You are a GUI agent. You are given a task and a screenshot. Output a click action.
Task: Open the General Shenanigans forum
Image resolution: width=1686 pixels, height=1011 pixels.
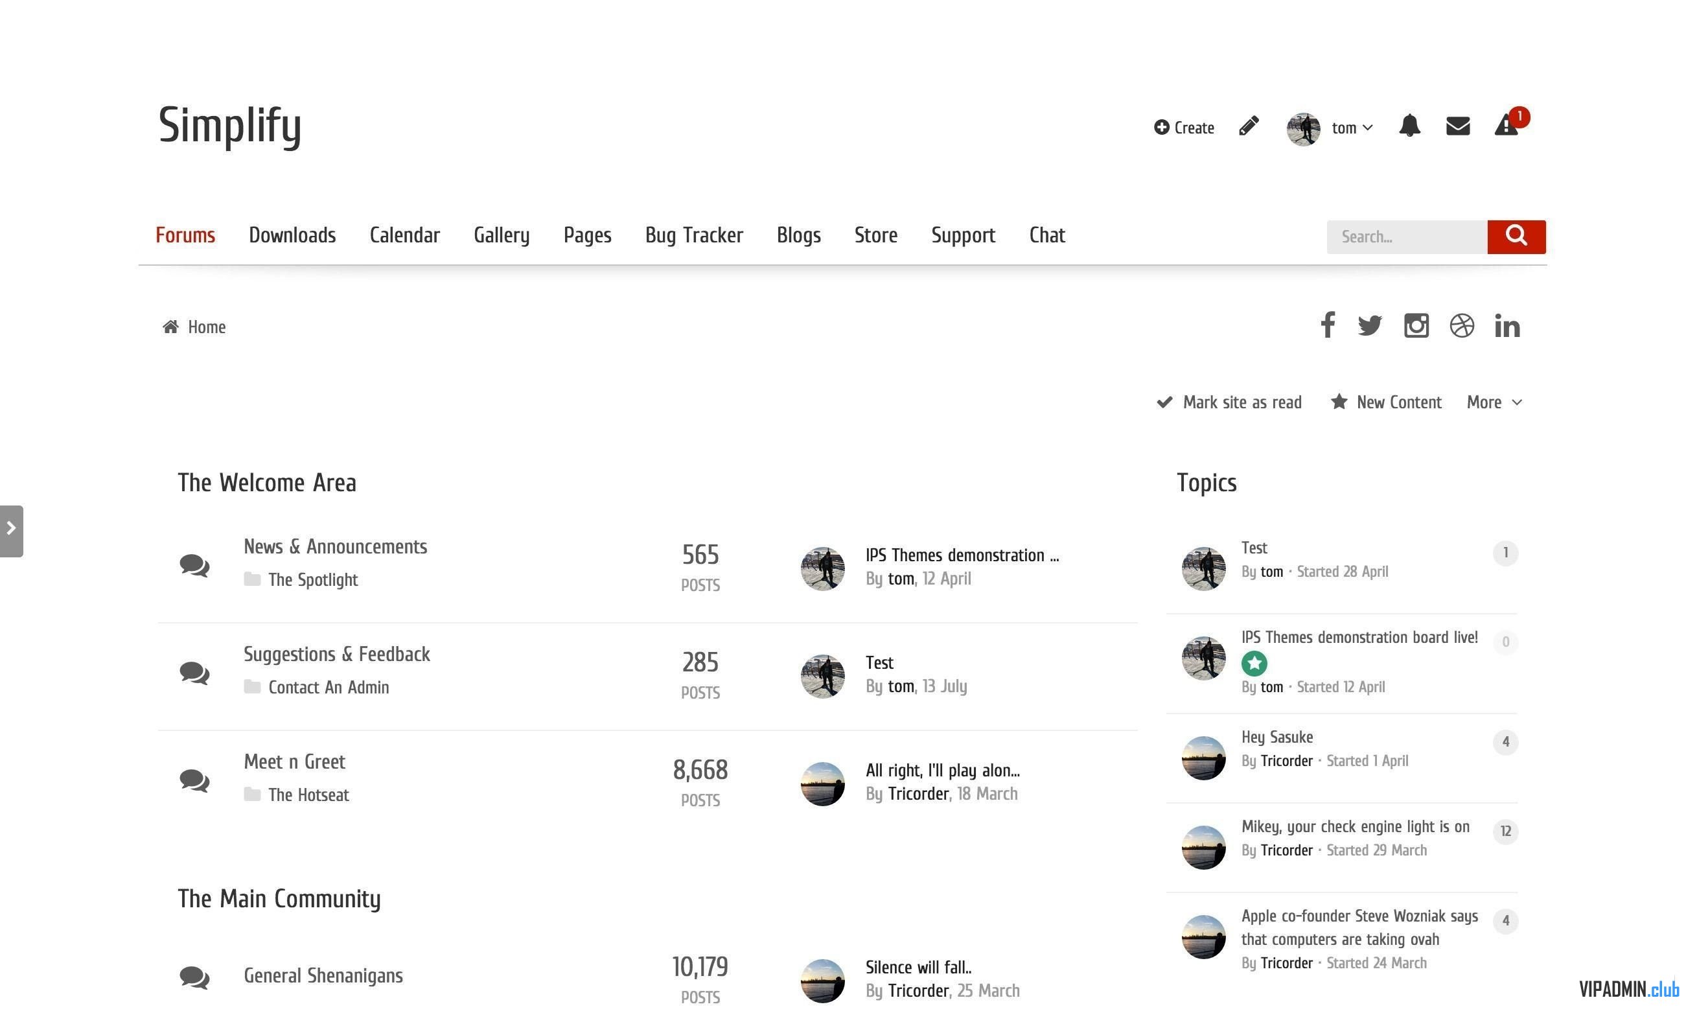[323, 975]
